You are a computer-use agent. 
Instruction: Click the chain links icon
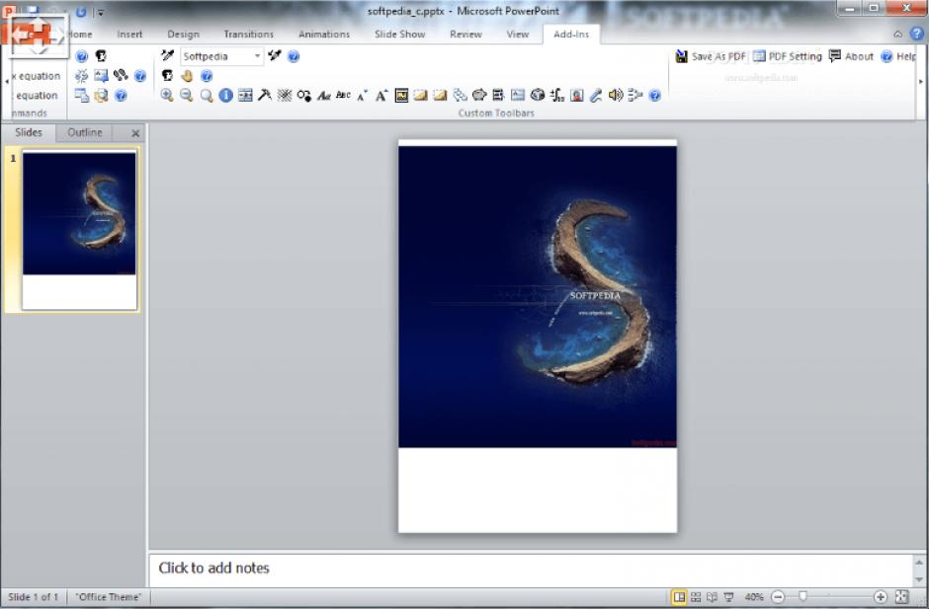tap(460, 96)
